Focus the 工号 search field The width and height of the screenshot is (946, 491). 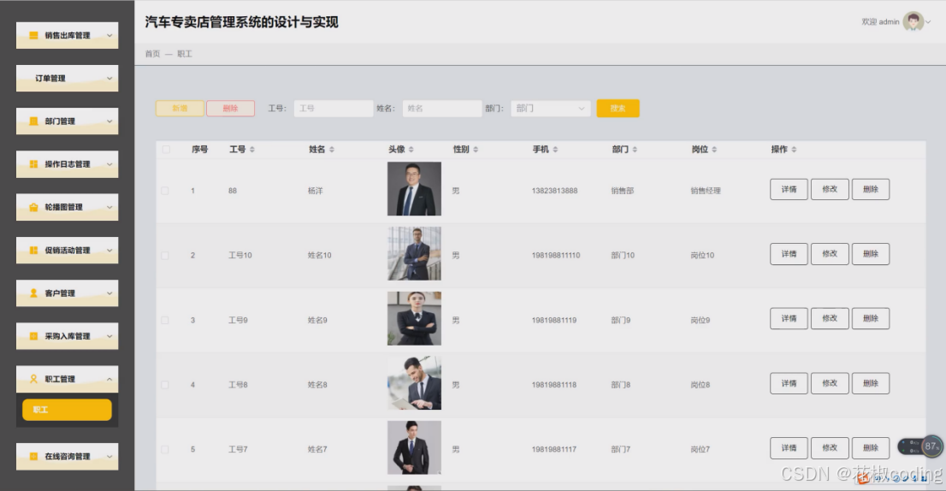pos(334,109)
